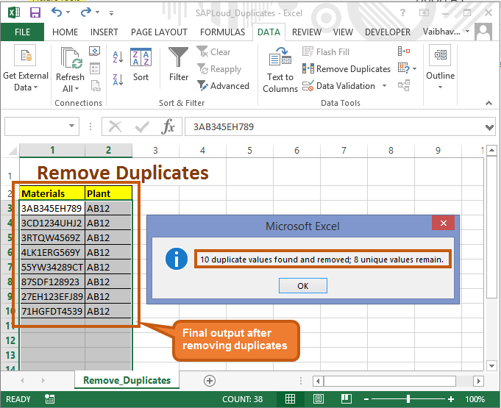The height and width of the screenshot is (408, 501).
Task: Open Customize Quick Access Toolbar dropdown
Action: 111,13
